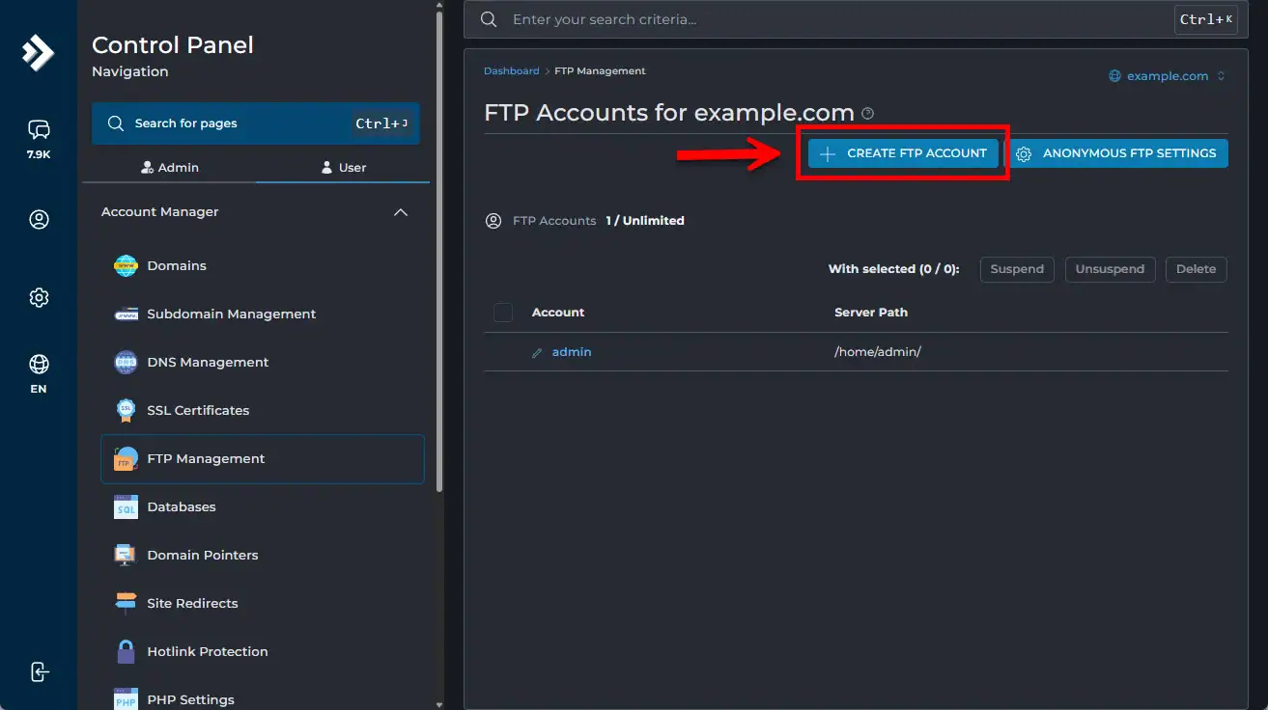1268x710 pixels.
Task: Click the FTP Management folder icon
Action: [x=126, y=458]
